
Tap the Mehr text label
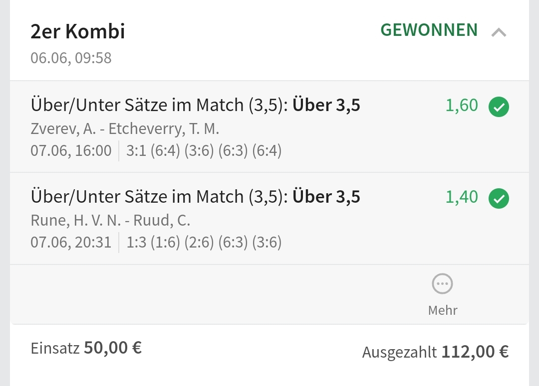(443, 310)
